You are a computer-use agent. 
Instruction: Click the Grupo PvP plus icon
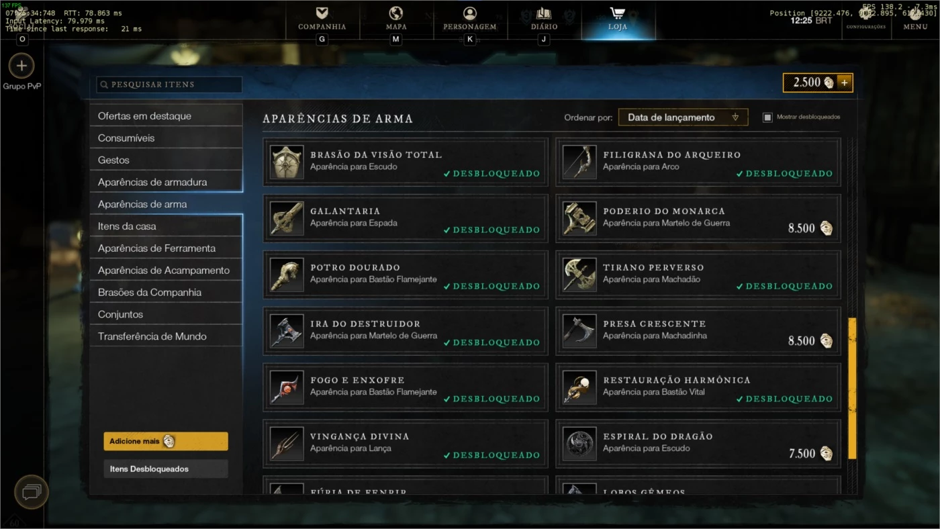tap(21, 66)
